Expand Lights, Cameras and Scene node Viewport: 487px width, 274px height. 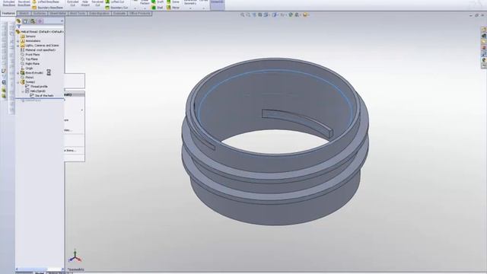(18, 46)
